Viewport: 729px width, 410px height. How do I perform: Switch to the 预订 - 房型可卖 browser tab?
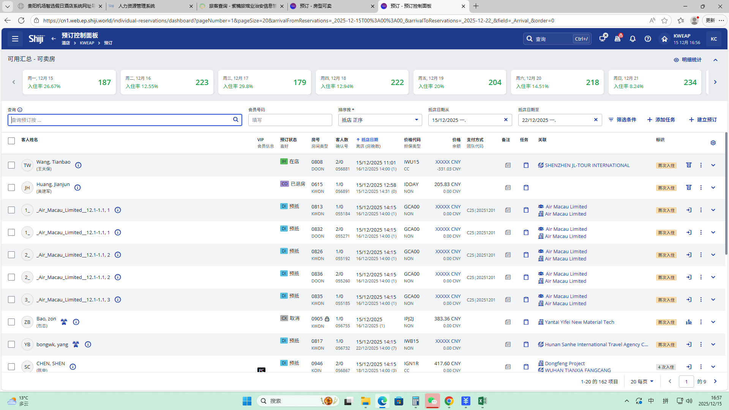click(315, 6)
